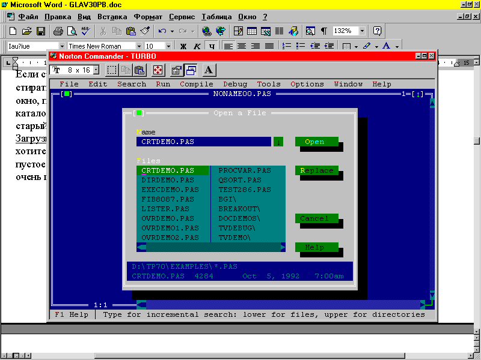Undo the last action in Word
The height and width of the screenshot is (360, 481).
[x=162, y=31]
